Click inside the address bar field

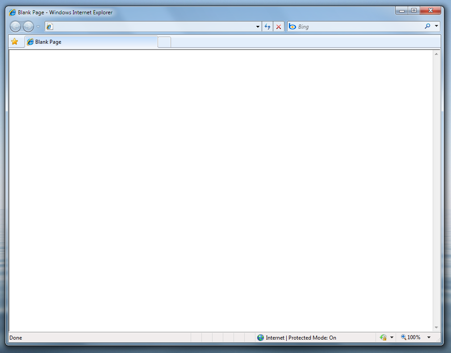(152, 27)
